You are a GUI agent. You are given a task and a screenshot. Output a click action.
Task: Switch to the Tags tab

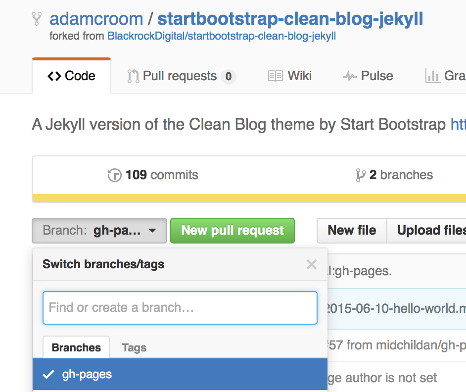click(134, 347)
